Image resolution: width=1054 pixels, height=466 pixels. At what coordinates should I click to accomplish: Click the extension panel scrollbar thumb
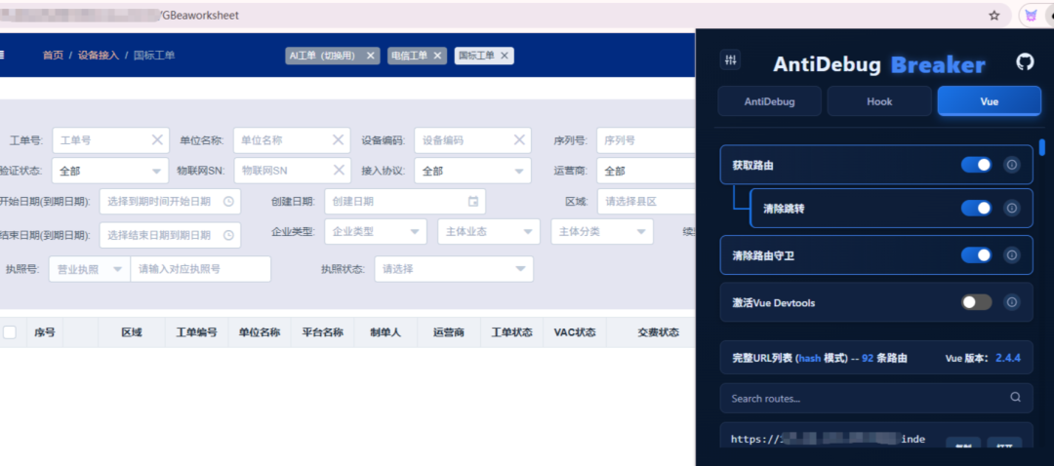pyautogui.click(x=1042, y=146)
